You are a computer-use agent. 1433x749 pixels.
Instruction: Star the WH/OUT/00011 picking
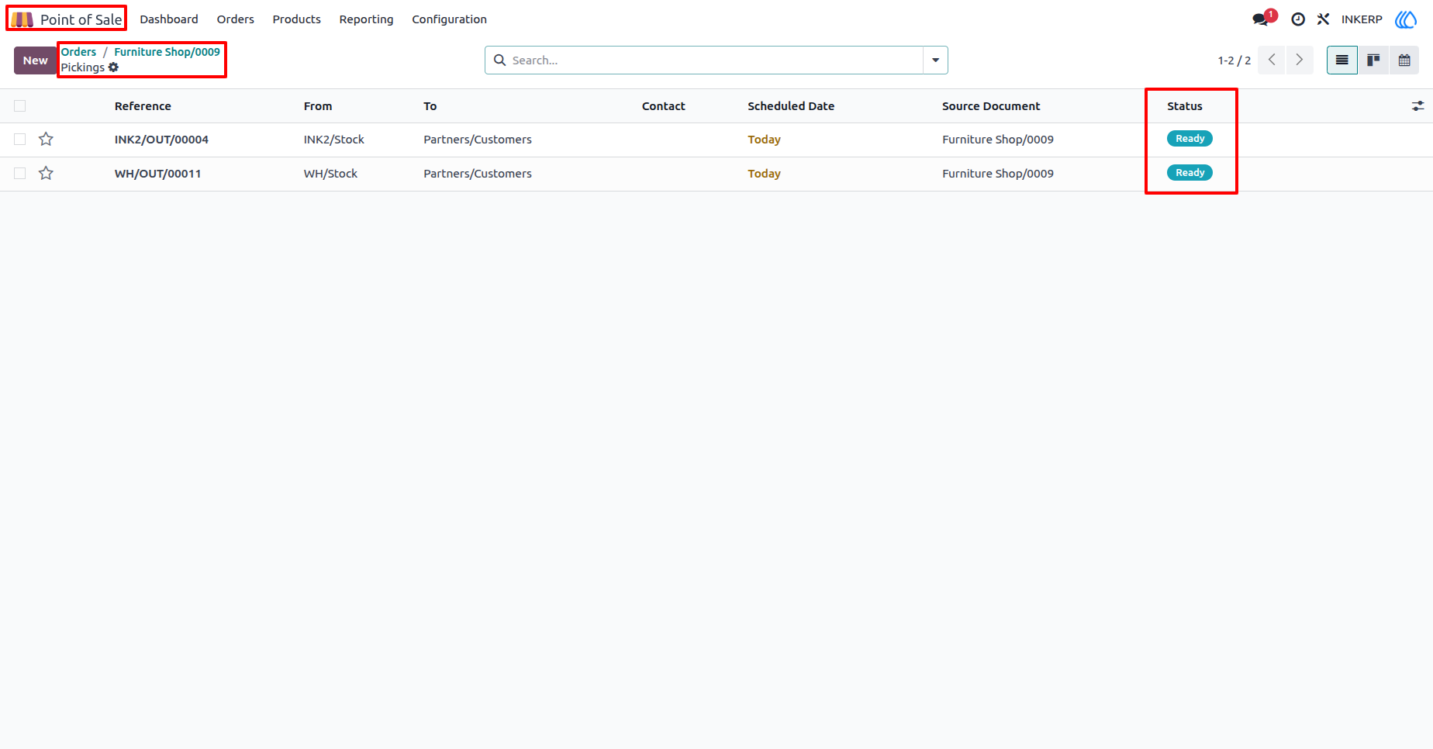click(46, 173)
